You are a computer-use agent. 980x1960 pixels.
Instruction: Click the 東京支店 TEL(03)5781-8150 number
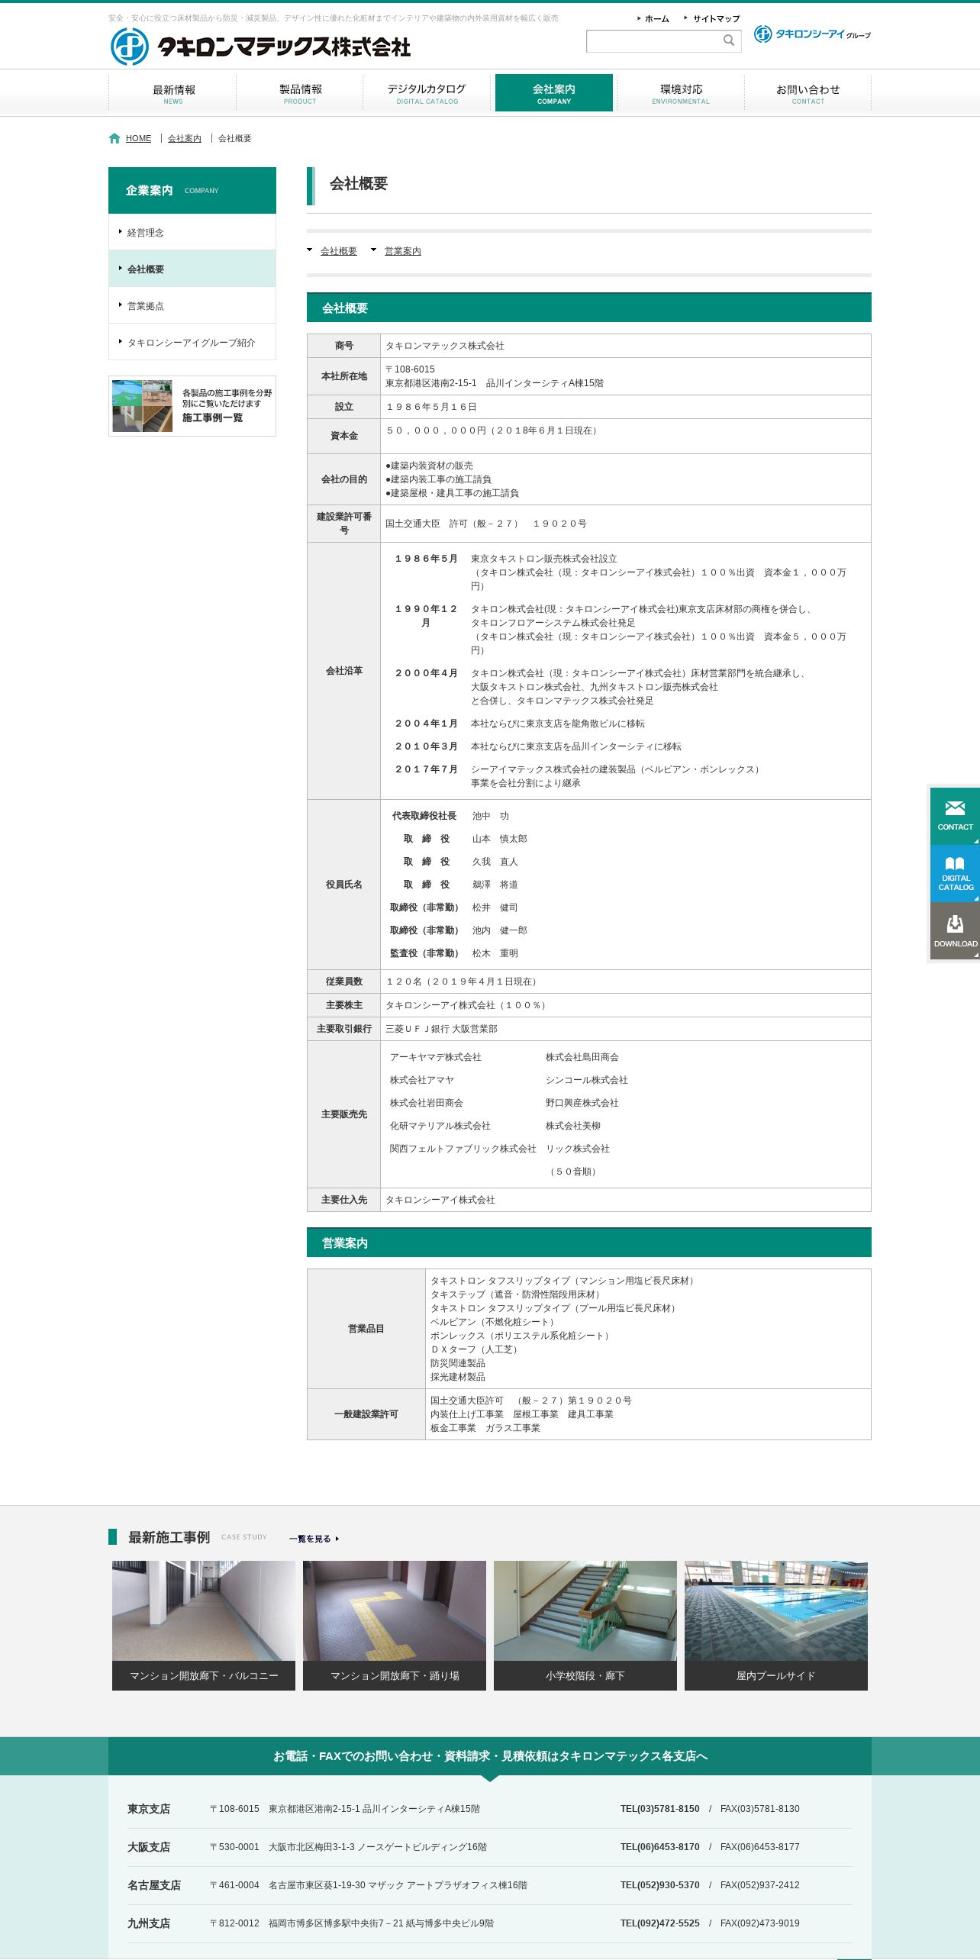click(660, 1809)
